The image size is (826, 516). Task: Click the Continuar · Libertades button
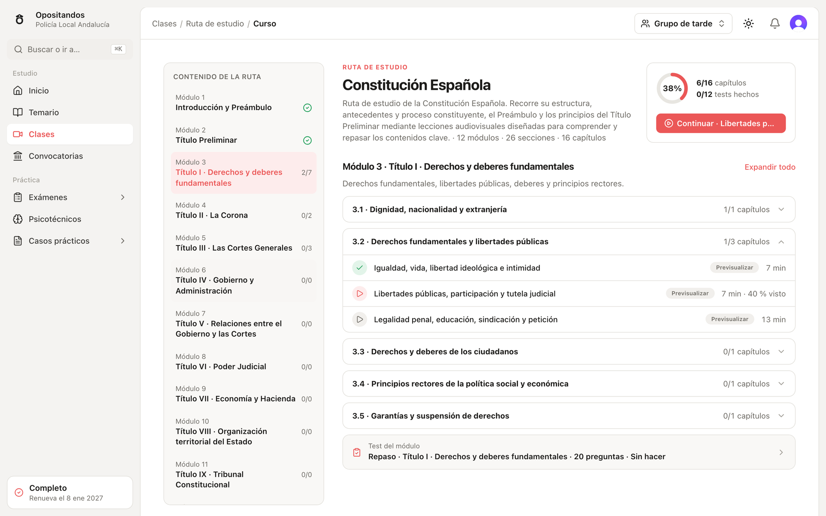pos(721,123)
